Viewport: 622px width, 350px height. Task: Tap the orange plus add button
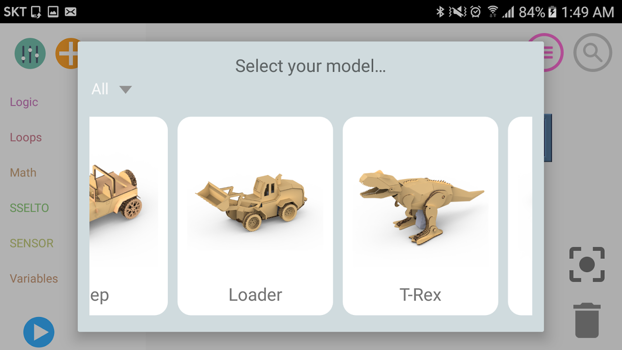pyautogui.click(x=69, y=53)
